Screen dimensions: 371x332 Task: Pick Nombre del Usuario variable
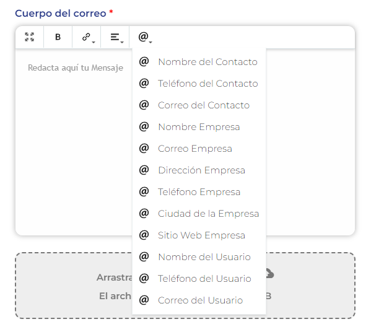tap(199, 257)
